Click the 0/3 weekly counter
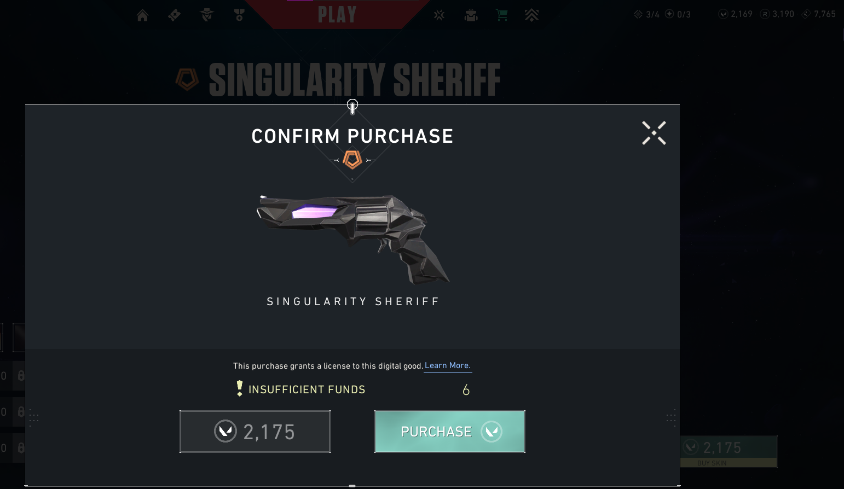Viewport: 844px width, 489px height. click(678, 14)
